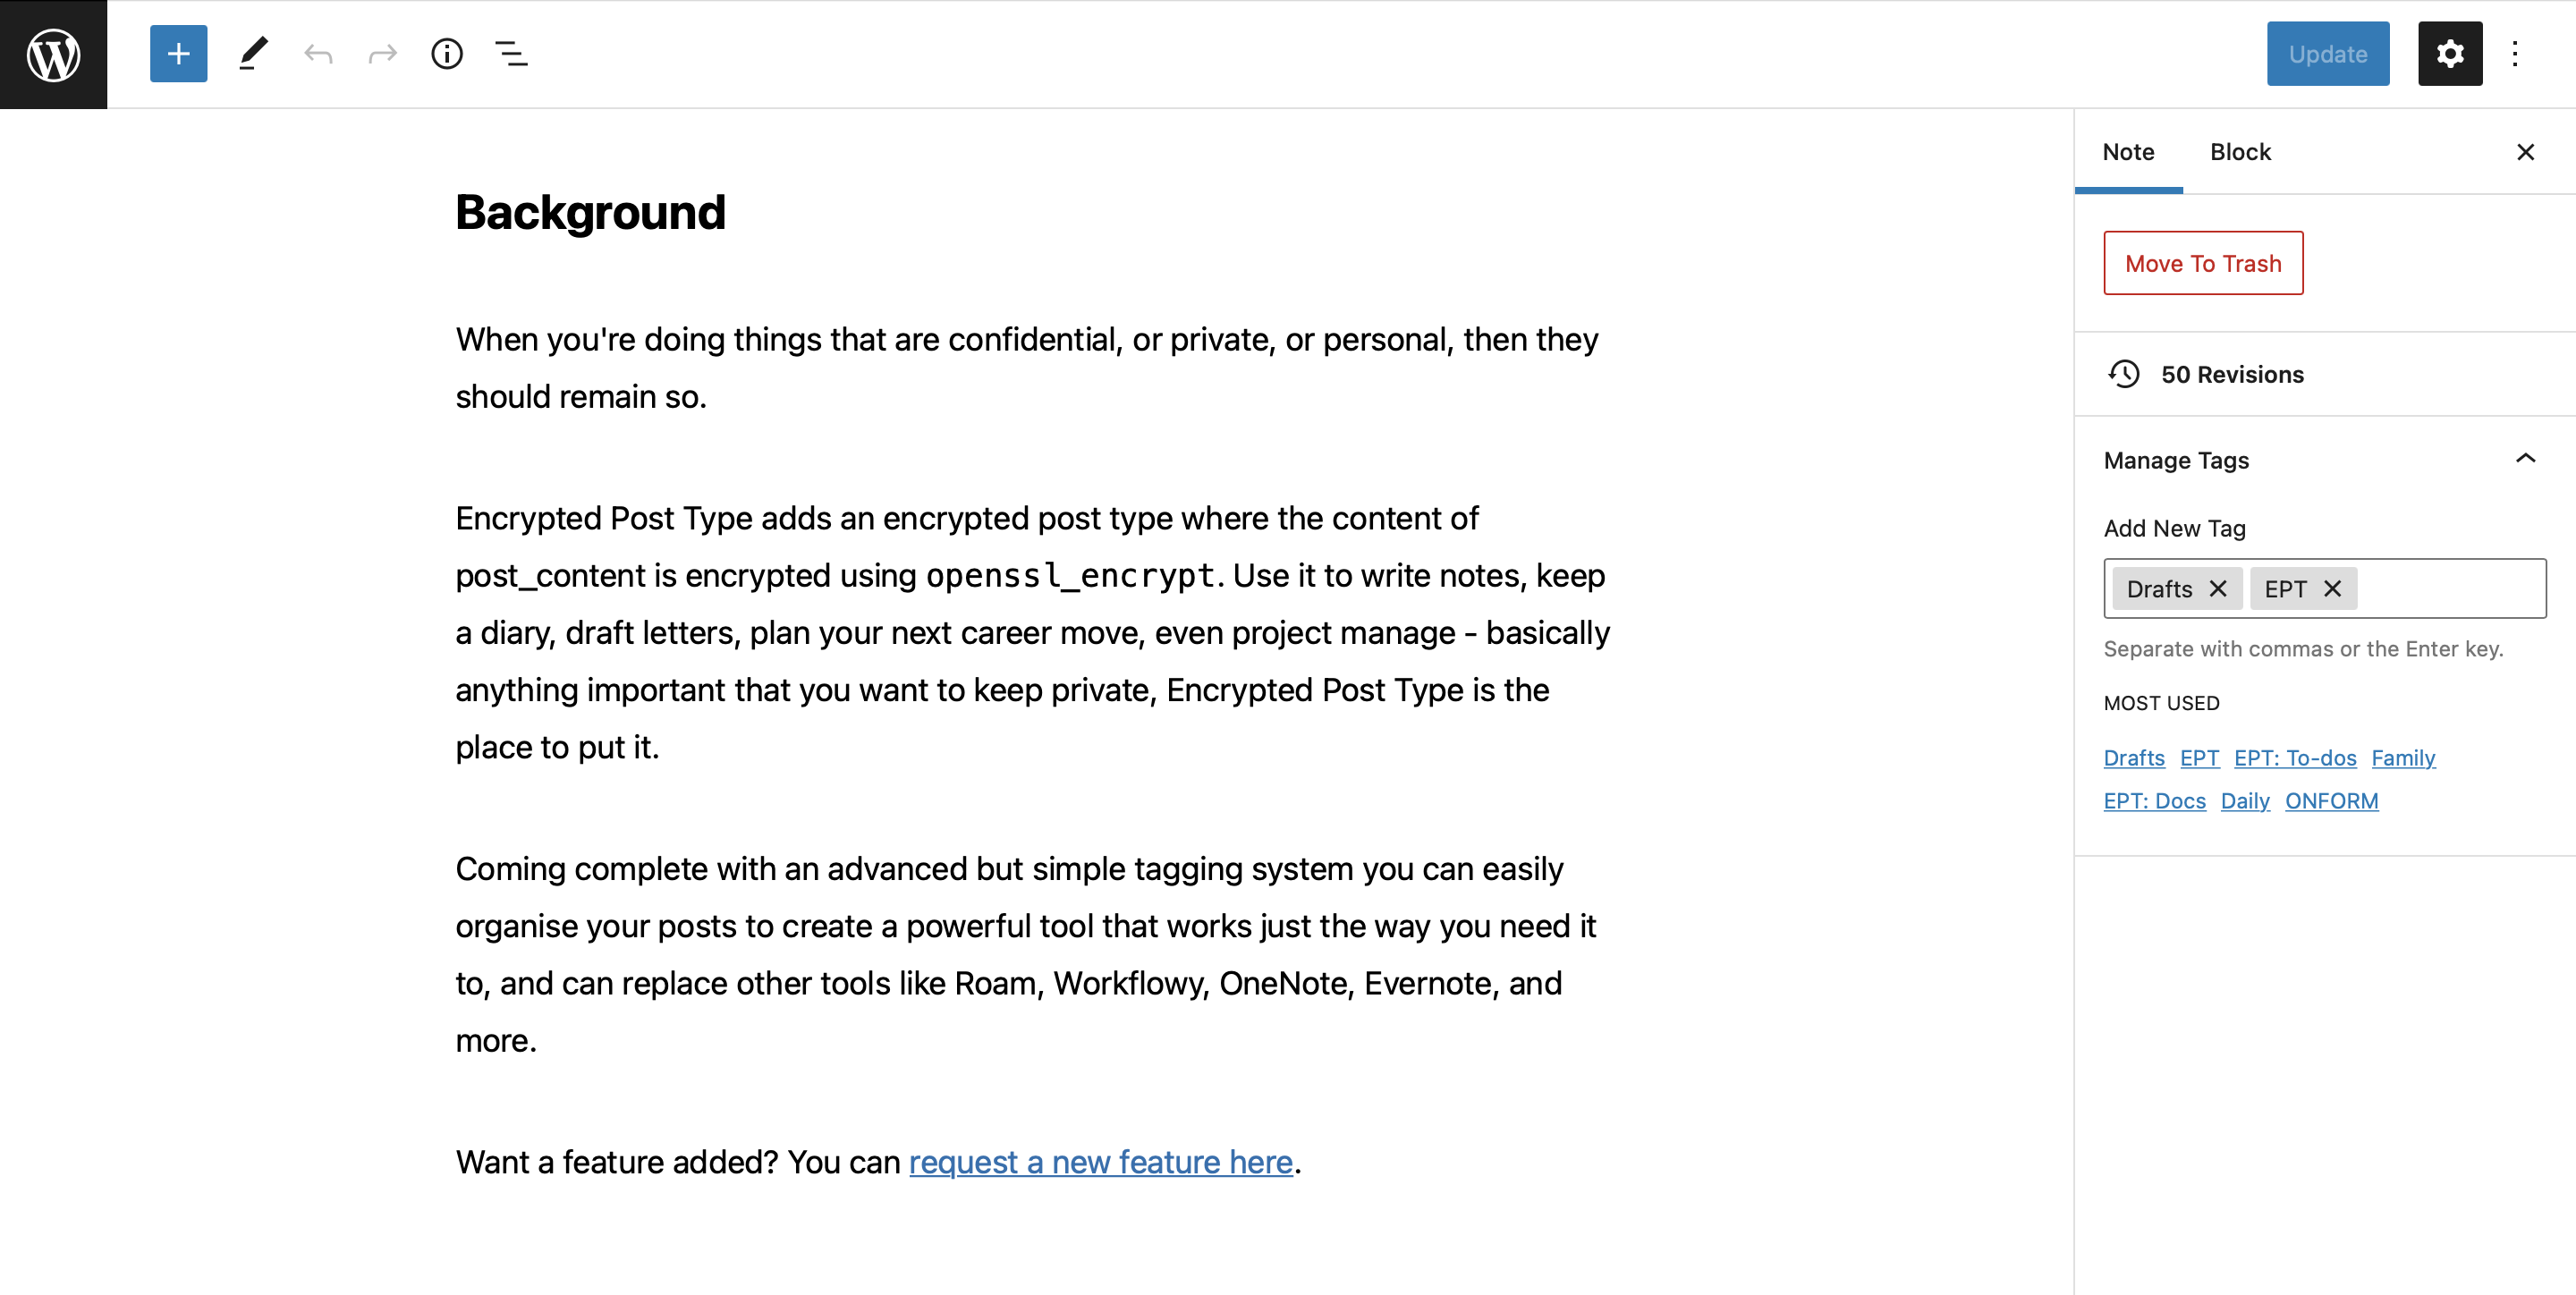Image resolution: width=2576 pixels, height=1295 pixels.
Task: Click the Redo arrow
Action: (x=383, y=54)
